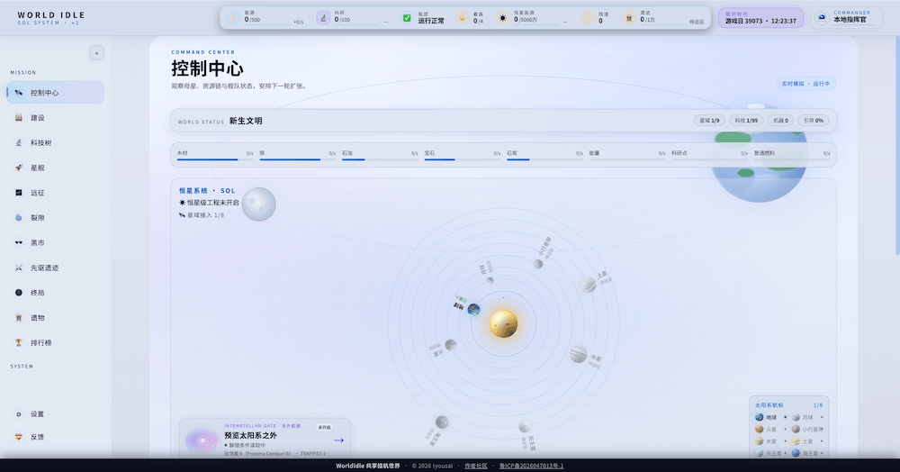
Task: Click the 石油 resource progress bar
Action: coord(380,159)
